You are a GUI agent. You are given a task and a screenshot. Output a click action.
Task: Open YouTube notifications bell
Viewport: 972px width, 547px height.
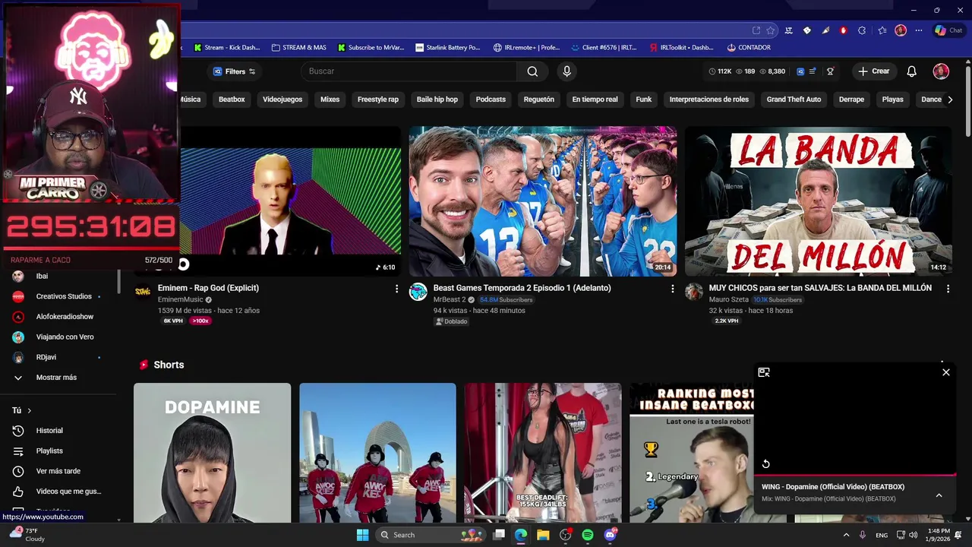(x=912, y=71)
